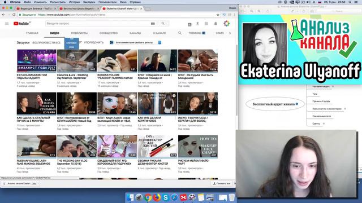Open the СООБЩЕСТВО channel tab
This screenshot has width=362, height=203.
(x=109, y=33)
